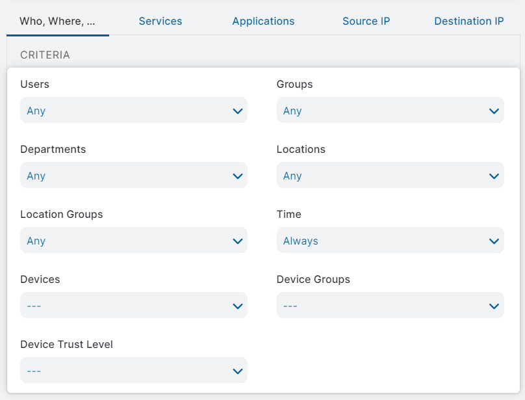The image size is (525, 400).
Task: Expand the Time dropdown set to Always
Action: (390, 240)
